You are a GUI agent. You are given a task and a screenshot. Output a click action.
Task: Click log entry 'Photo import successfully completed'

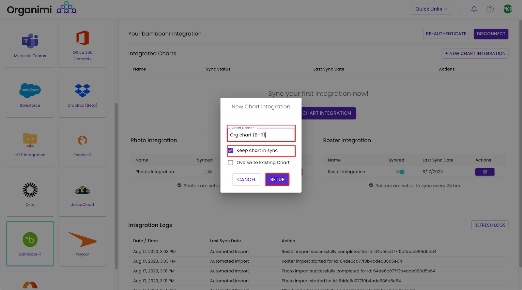pos(359,271)
